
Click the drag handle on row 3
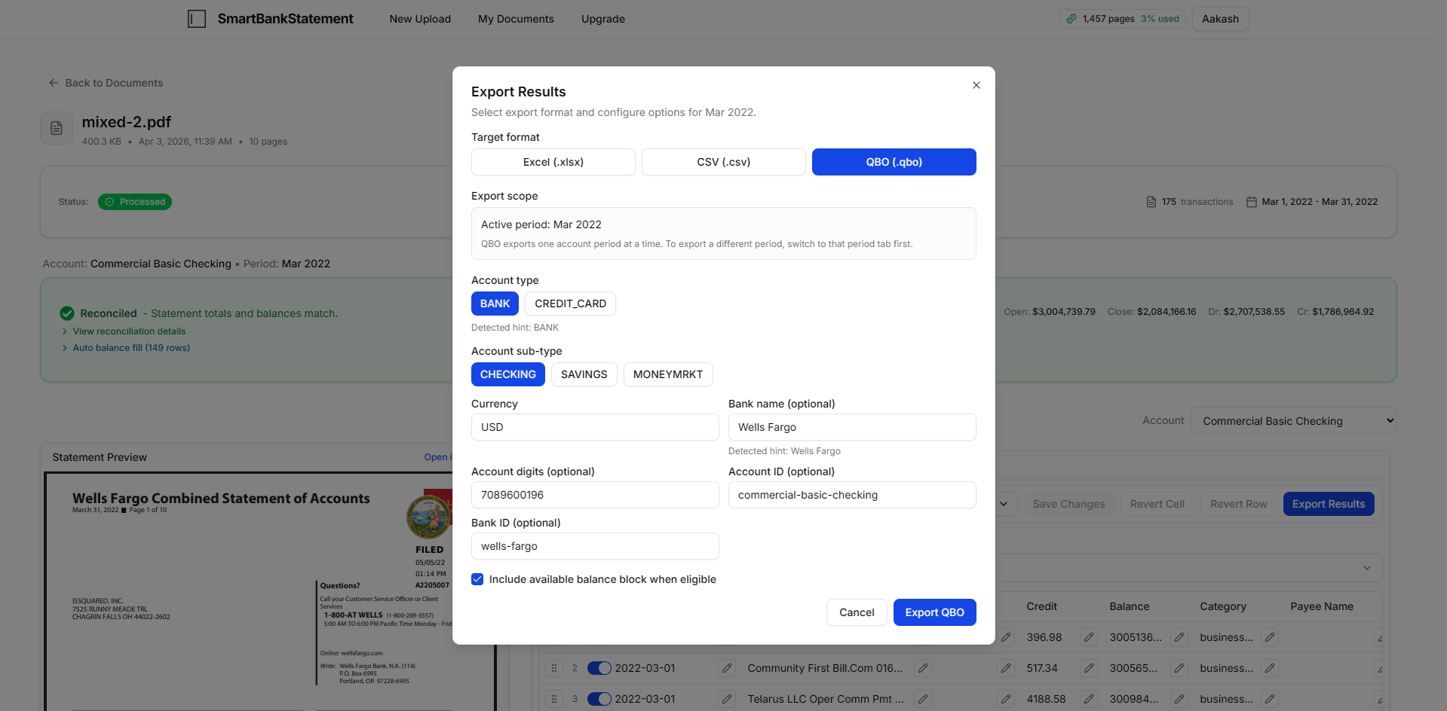tap(554, 698)
